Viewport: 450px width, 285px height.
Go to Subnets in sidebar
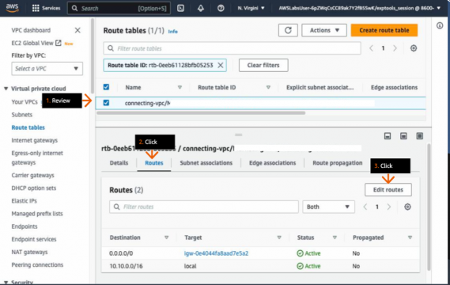tap(22, 115)
